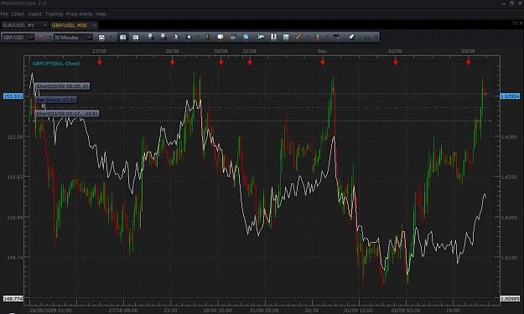This screenshot has height=314, width=524.
Task: Open the Price Alerts menu
Action: coord(79,14)
